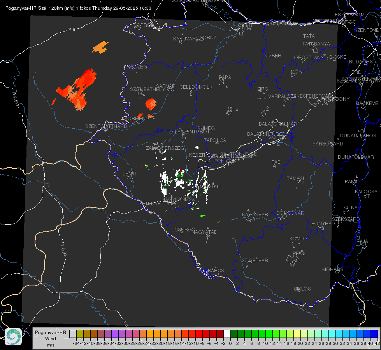Click the TAMASI city label
The width and height of the screenshot is (381, 350).
pos(295,178)
